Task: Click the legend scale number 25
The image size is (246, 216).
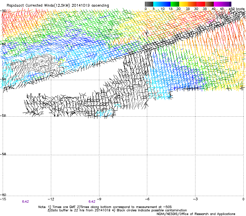Action: pos(188,9)
